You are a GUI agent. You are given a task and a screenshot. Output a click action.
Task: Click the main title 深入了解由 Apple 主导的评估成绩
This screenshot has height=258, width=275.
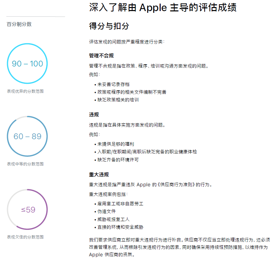pos(163,7)
